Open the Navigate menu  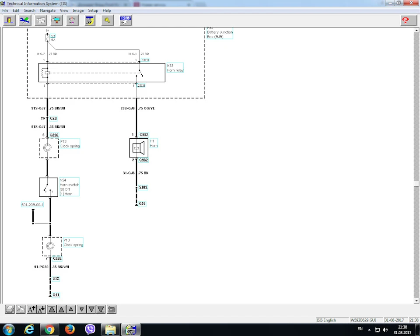coord(48,10)
